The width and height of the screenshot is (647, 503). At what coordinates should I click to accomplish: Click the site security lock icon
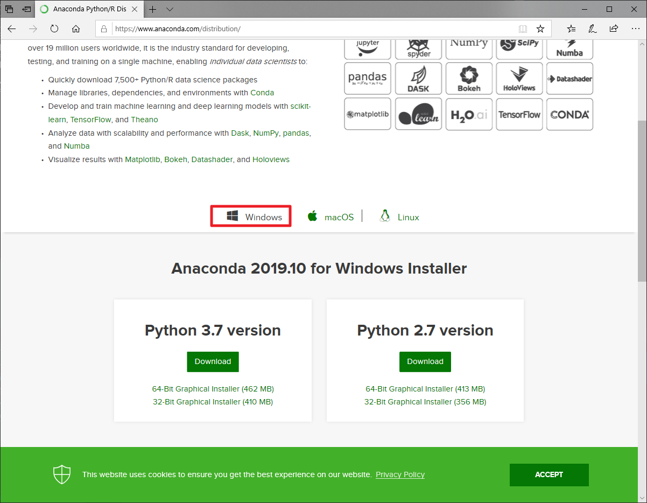104,29
